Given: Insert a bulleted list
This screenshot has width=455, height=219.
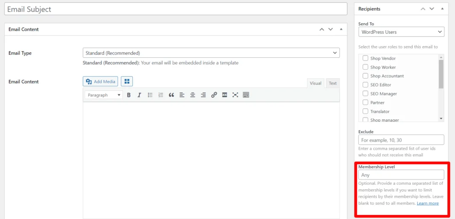Looking at the screenshot, I should tap(150, 95).
